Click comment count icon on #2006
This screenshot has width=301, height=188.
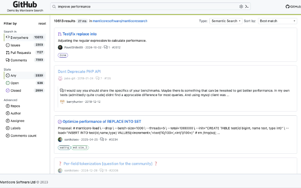(102, 170)
